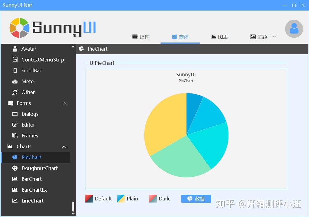
Task: Click the BarChart bar icon
Action: [15, 179]
